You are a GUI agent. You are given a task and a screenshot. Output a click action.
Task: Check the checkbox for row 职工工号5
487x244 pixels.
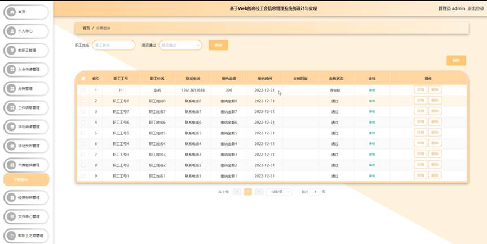83,133
